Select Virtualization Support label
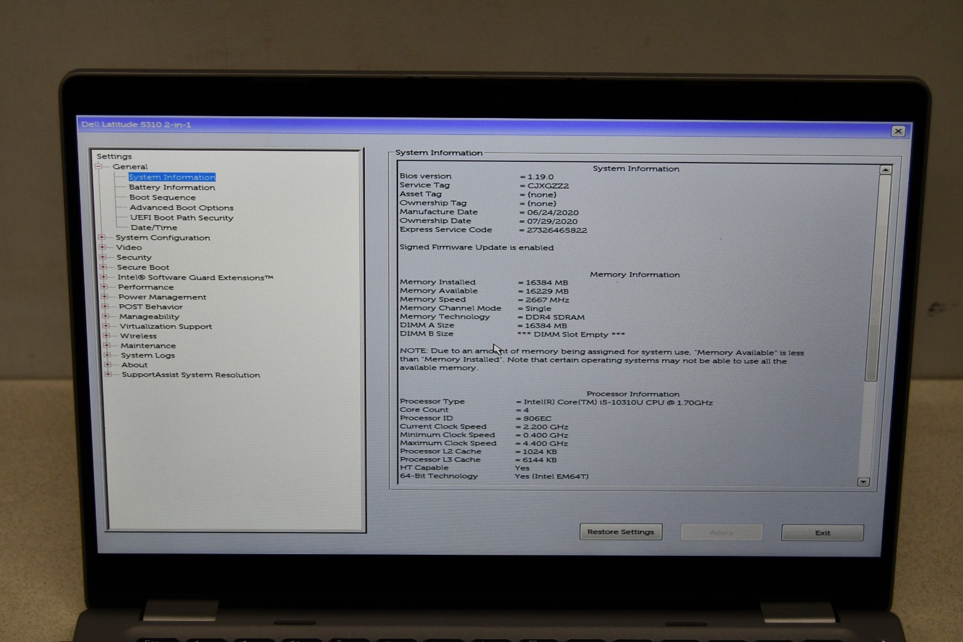963x642 pixels. click(166, 326)
